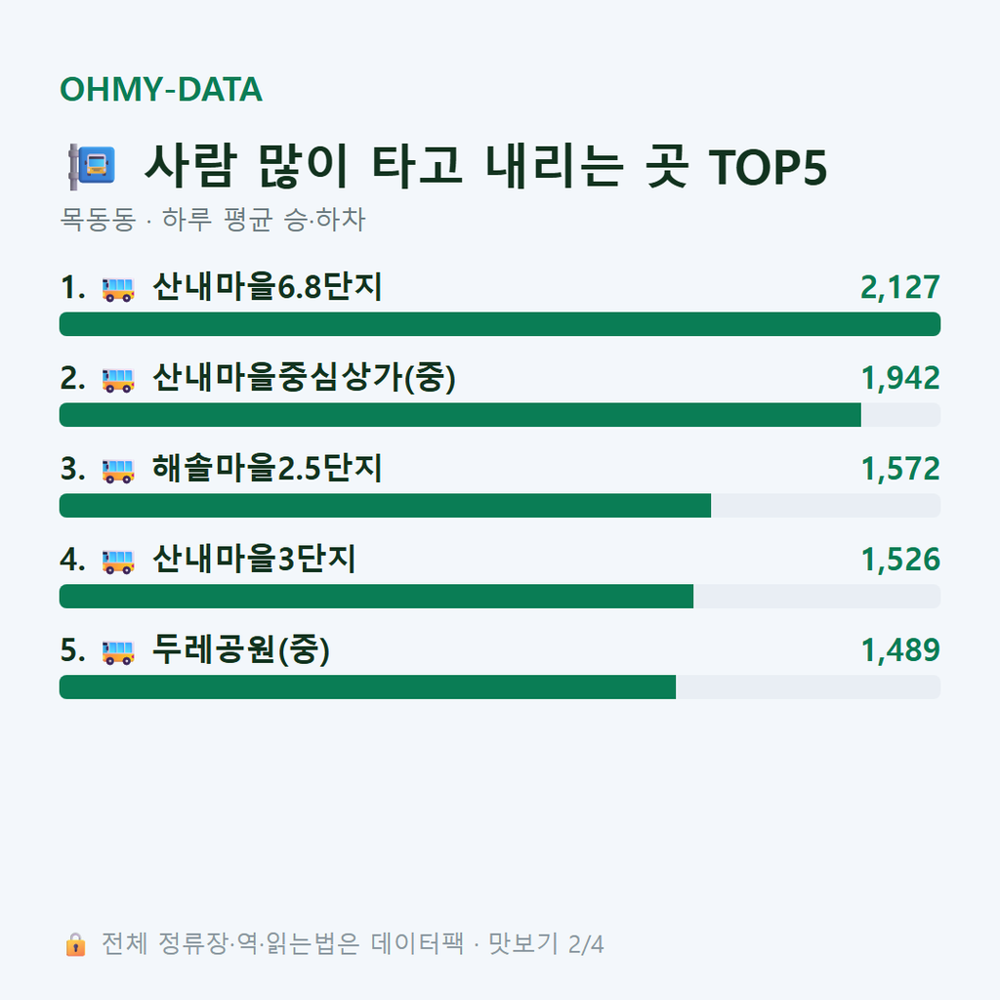The height and width of the screenshot is (1000, 1000).
Task: Click the green bar under 해솔마을2.5단지
Action: click(x=385, y=505)
